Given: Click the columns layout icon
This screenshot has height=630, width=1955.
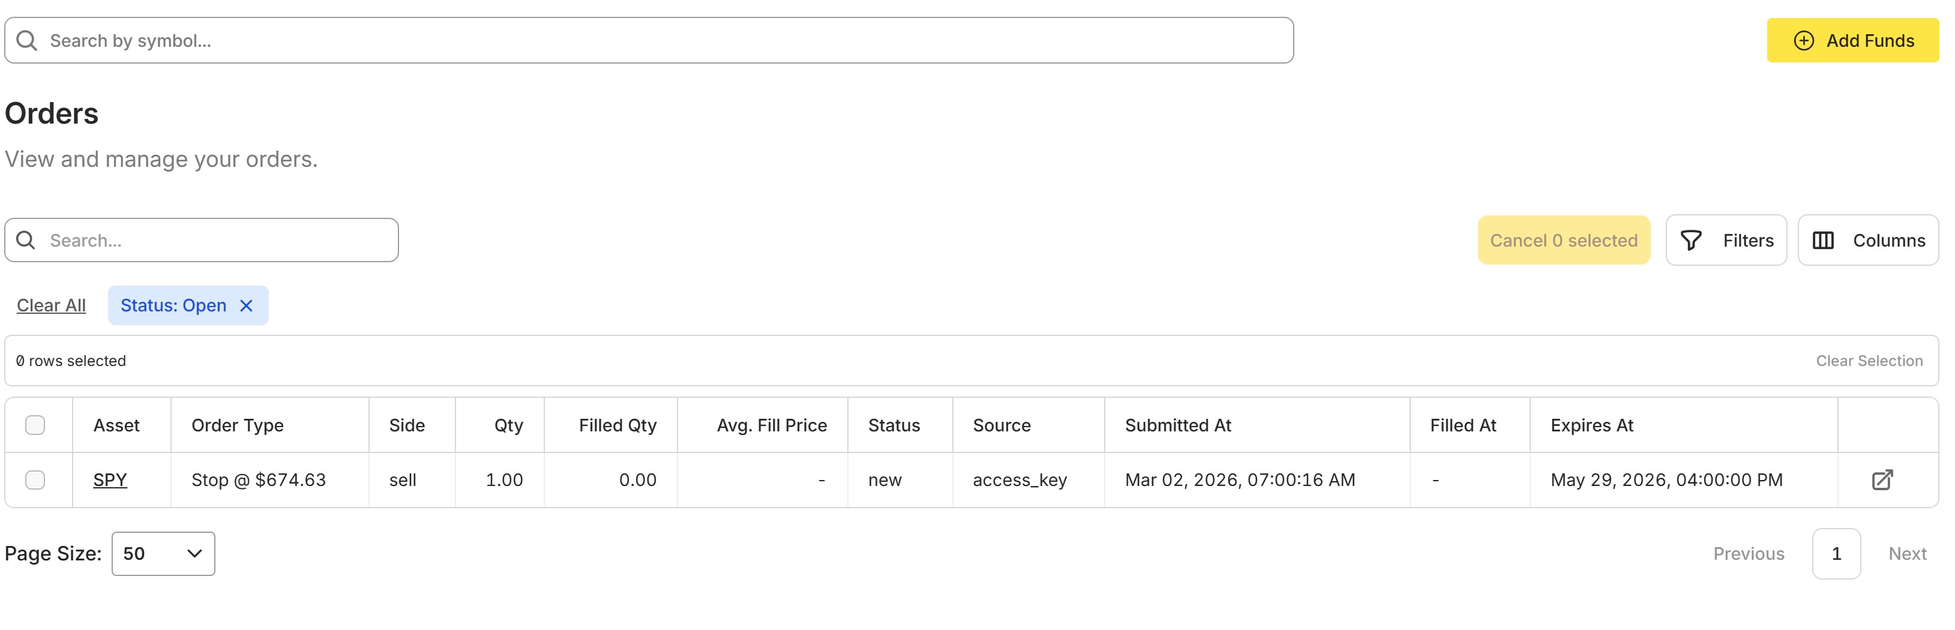Looking at the screenshot, I should pos(1823,241).
